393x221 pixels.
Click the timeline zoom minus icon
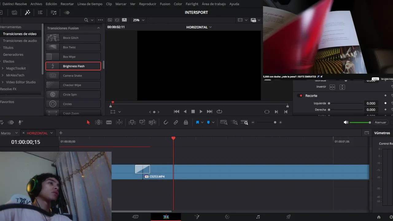253,122
